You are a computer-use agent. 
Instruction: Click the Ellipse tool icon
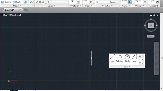(x=140, y=60)
